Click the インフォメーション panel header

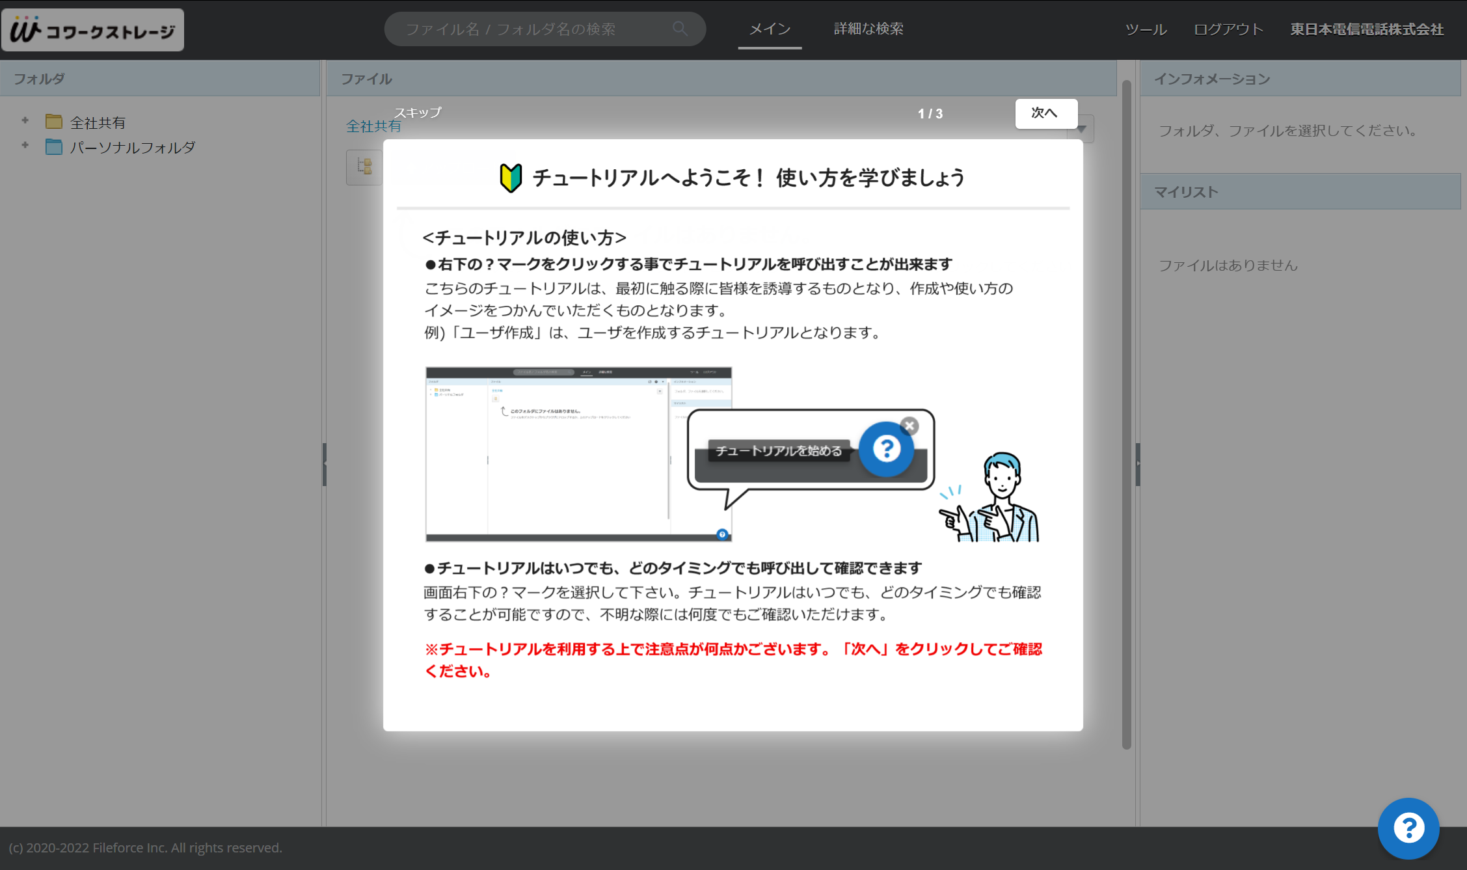pyautogui.click(x=1300, y=79)
